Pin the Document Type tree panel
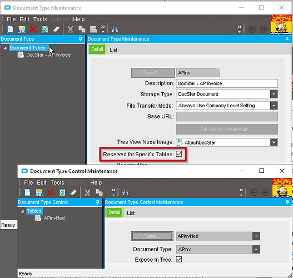The width and height of the screenshot is (293, 278). coord(81,39)
